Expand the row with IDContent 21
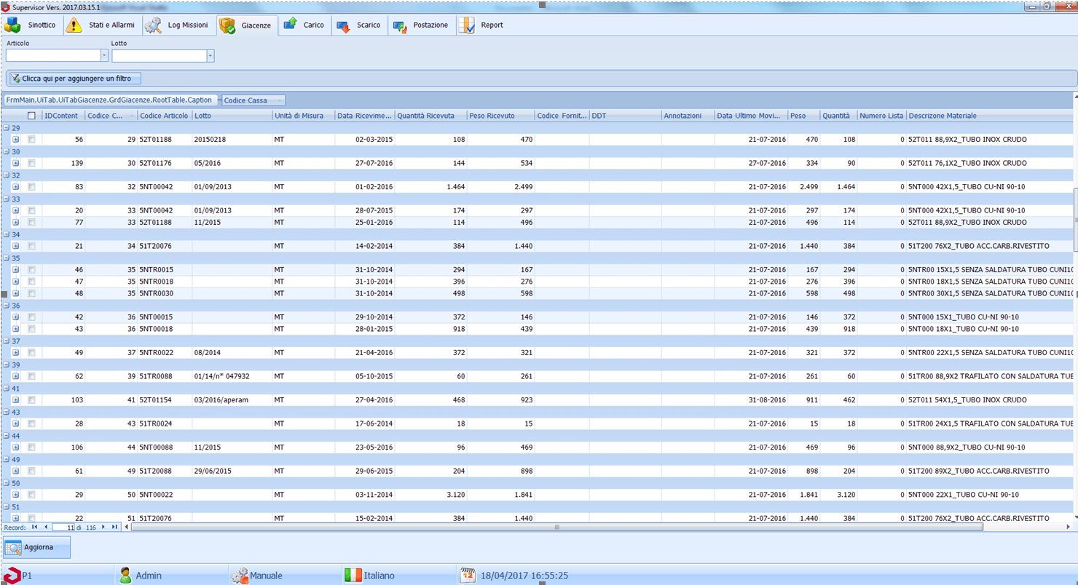Viewport: 1078px width, 585px height. [x=16, y=246]
